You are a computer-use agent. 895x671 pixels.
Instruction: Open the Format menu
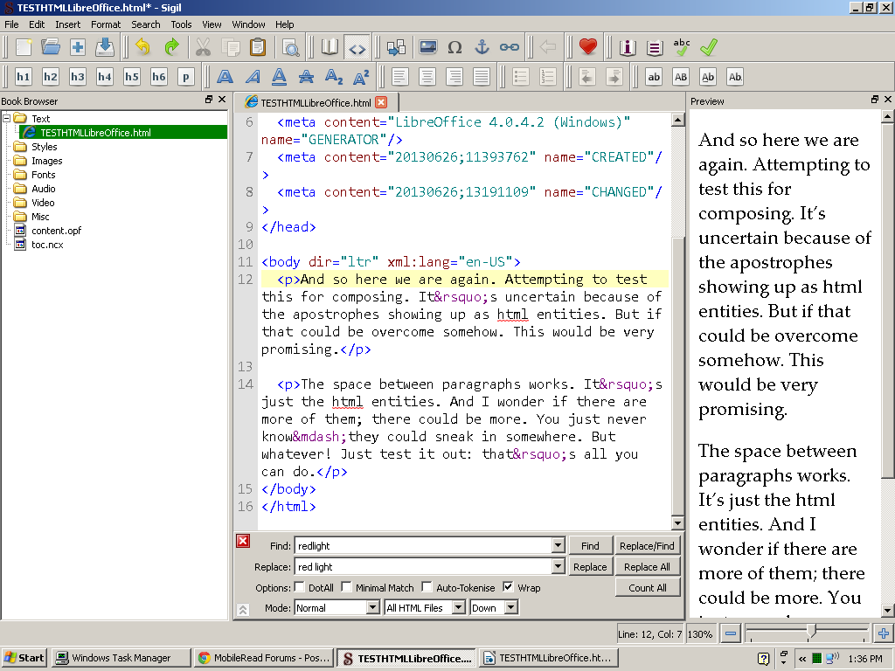click(106, 24)
